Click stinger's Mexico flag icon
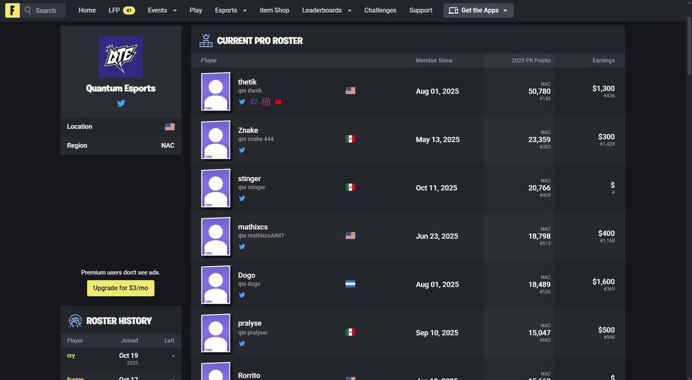 (x=350, y=187)
